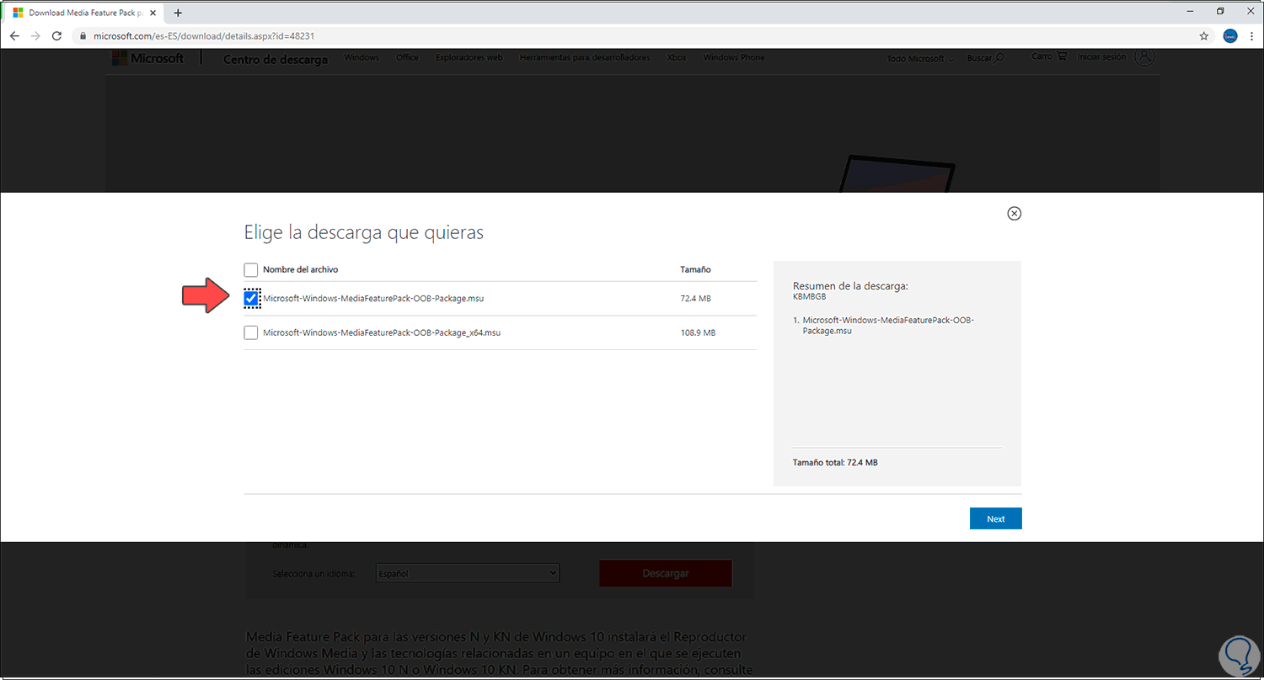1264x680 pixels.
Task: Click the Resumen de la descarga heading
Action: click(x=850, y=286)
